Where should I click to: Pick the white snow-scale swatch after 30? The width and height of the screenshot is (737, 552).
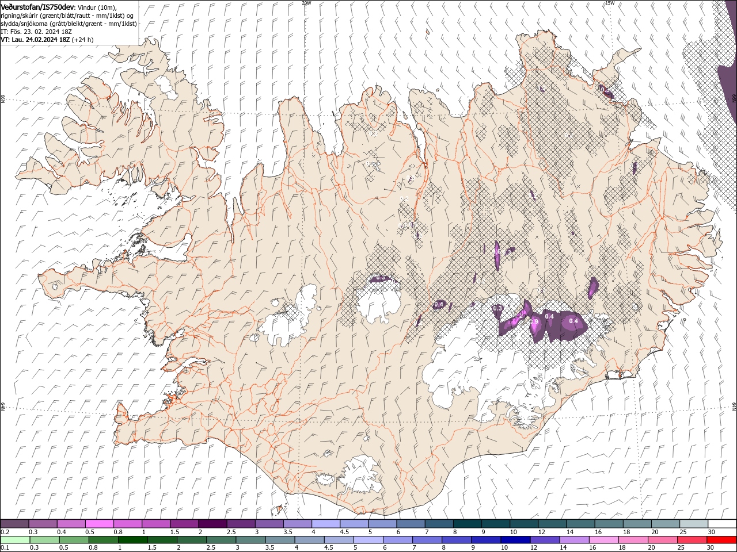click(722, 524)
